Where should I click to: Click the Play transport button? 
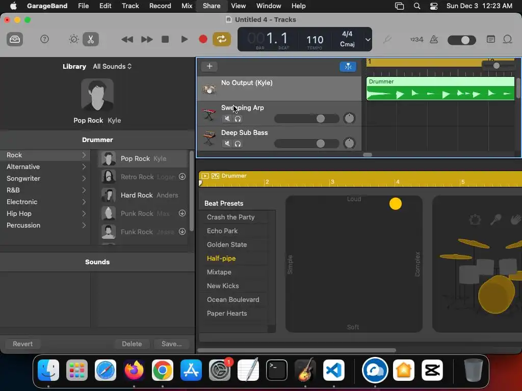pos(184,39)
